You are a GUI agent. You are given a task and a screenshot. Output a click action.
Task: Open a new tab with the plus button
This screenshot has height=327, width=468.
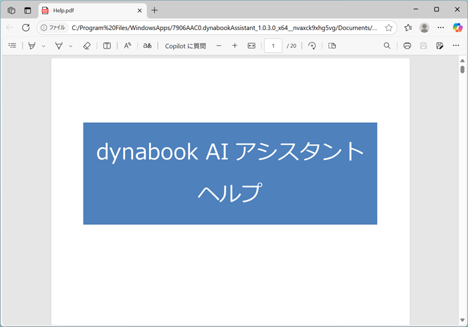[154, 11]
